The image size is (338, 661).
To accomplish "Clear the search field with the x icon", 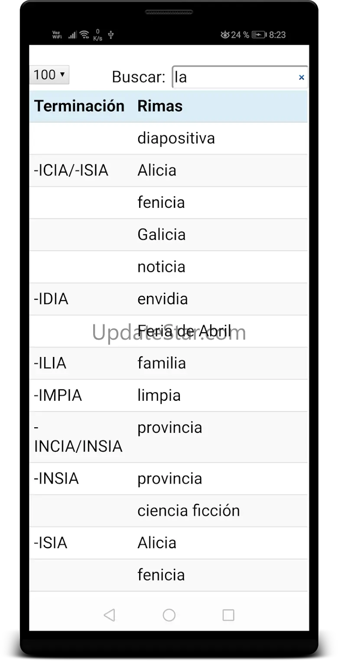I will pos(302,77).
